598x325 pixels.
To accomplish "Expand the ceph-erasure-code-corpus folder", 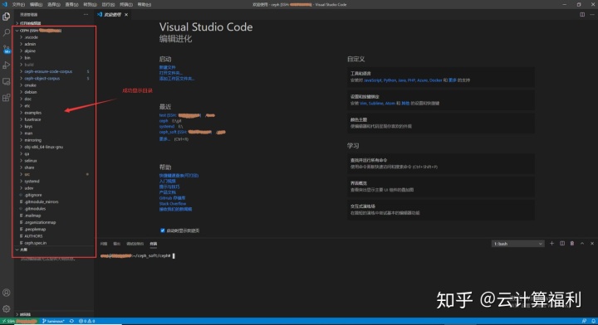I will coord(53,71).
